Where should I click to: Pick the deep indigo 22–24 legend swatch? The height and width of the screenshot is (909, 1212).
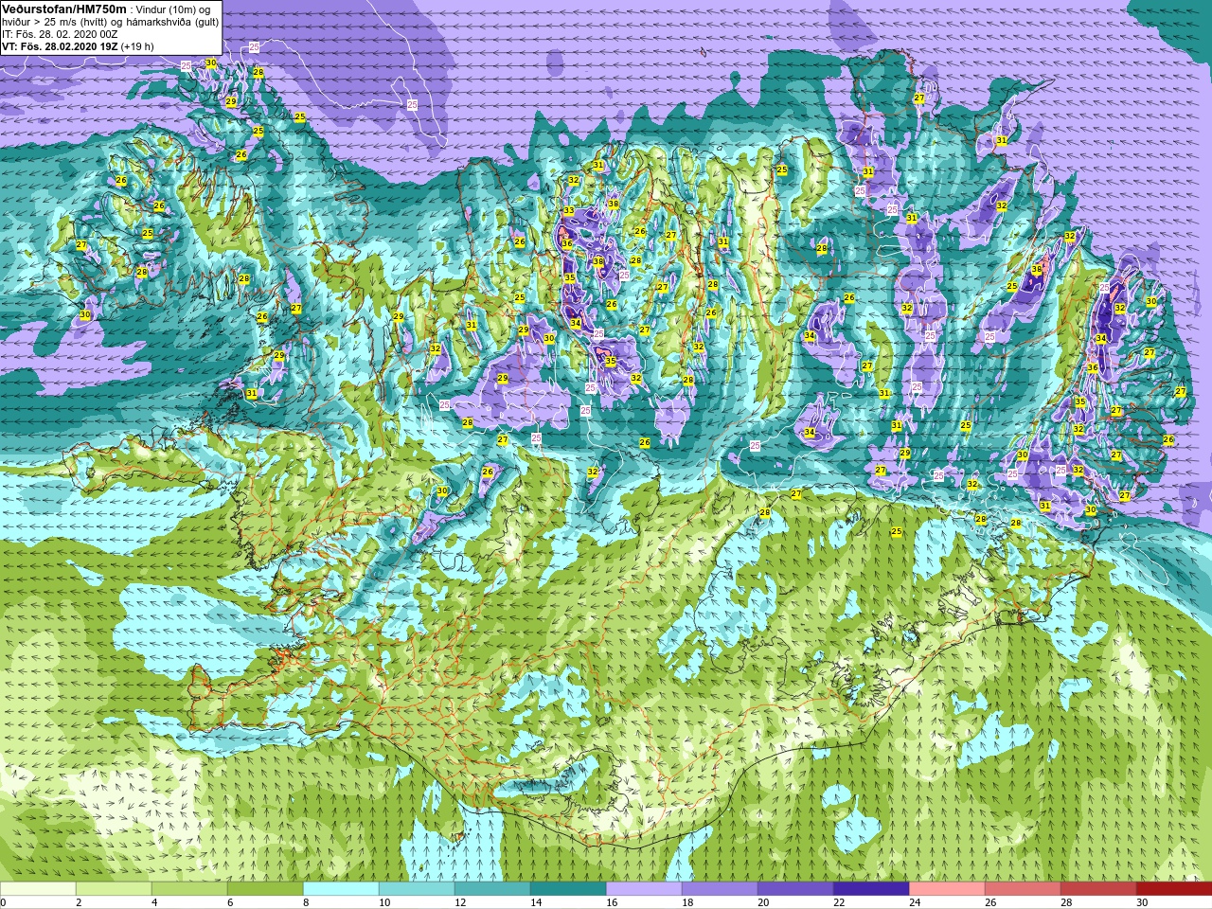click(871, 889)
